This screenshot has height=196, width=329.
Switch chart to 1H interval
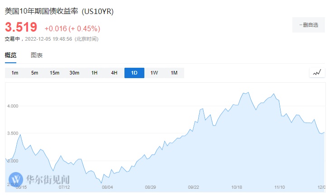(x=95, y=73)
